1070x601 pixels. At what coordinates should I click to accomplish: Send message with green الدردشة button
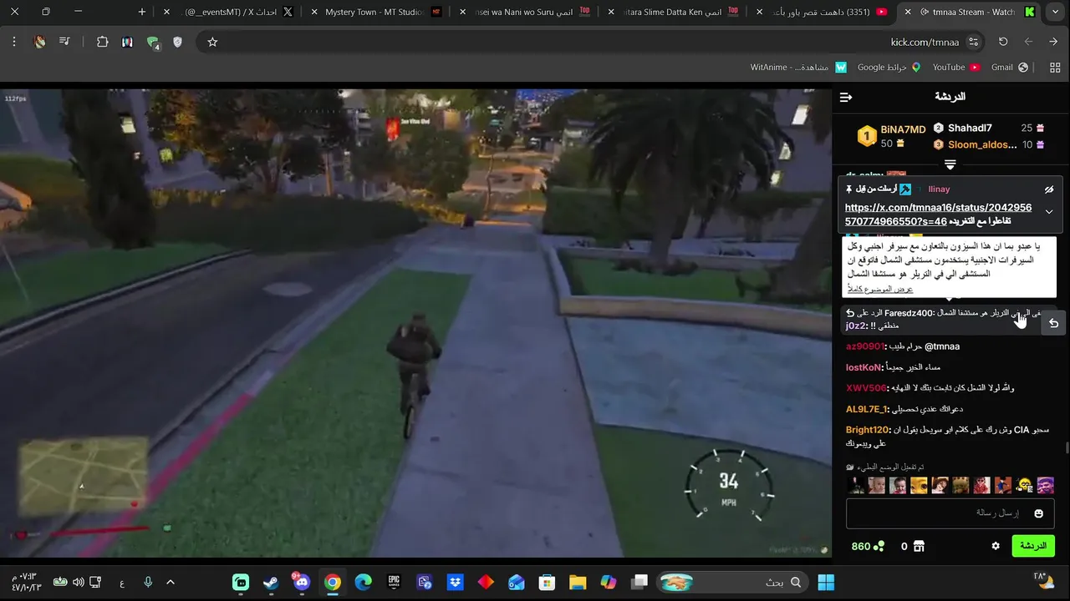tap(1033, 546)
